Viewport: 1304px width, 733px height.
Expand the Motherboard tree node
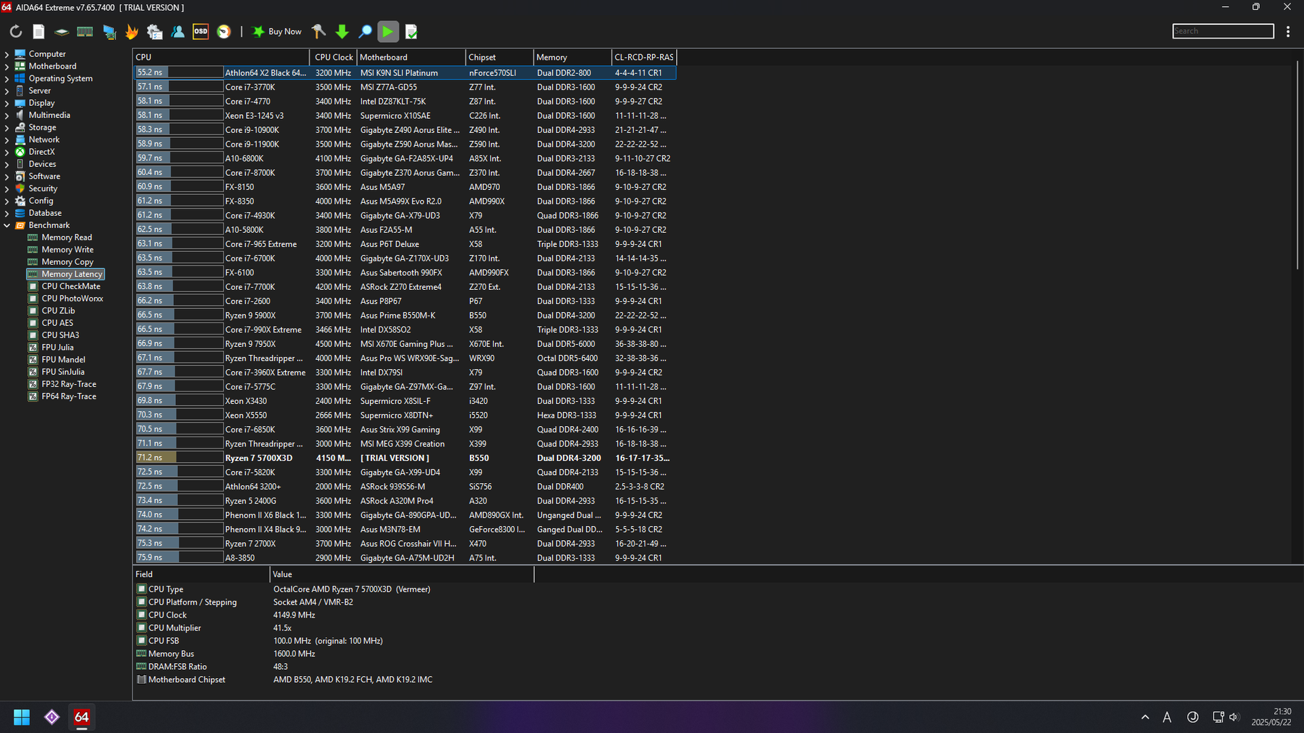click(x=7, y=67)
